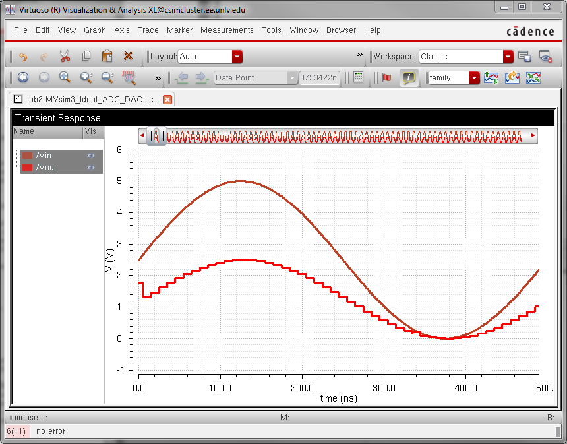Click the waveform overview strip scroll handle
This screenshot has height=444, width=567.
tap(156, 135)
